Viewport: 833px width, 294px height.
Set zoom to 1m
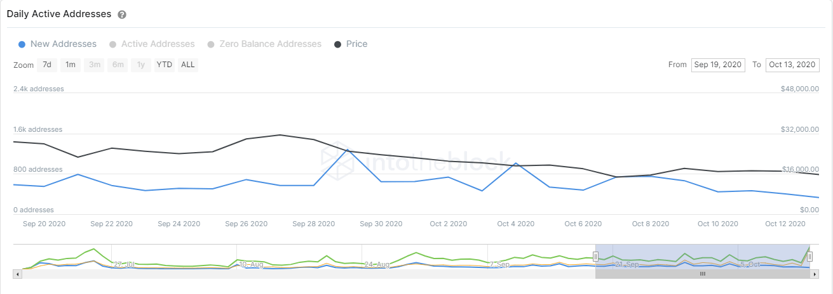click(x=71, y=65)
